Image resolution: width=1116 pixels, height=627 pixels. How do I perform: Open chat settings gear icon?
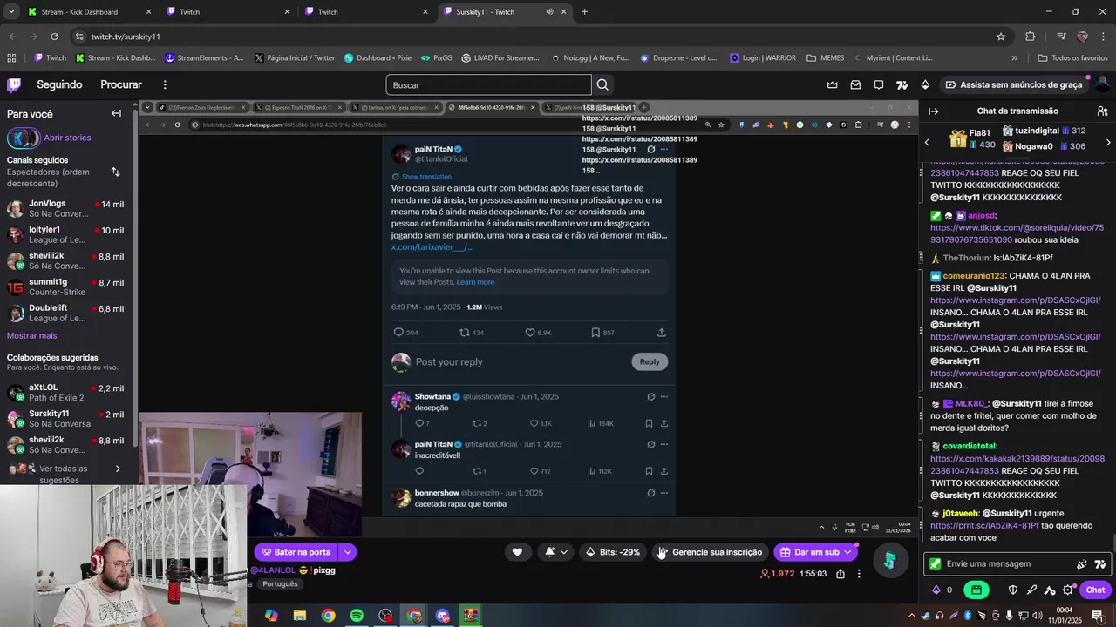click(1068, 590)
